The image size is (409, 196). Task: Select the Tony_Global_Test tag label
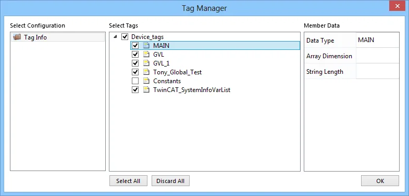coord(177,72)
